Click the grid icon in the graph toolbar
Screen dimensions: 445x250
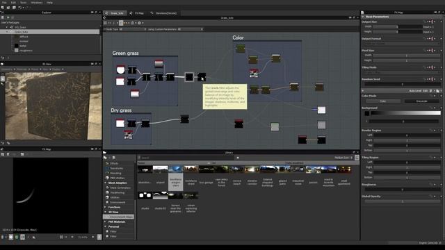click(x=105, y=23)
